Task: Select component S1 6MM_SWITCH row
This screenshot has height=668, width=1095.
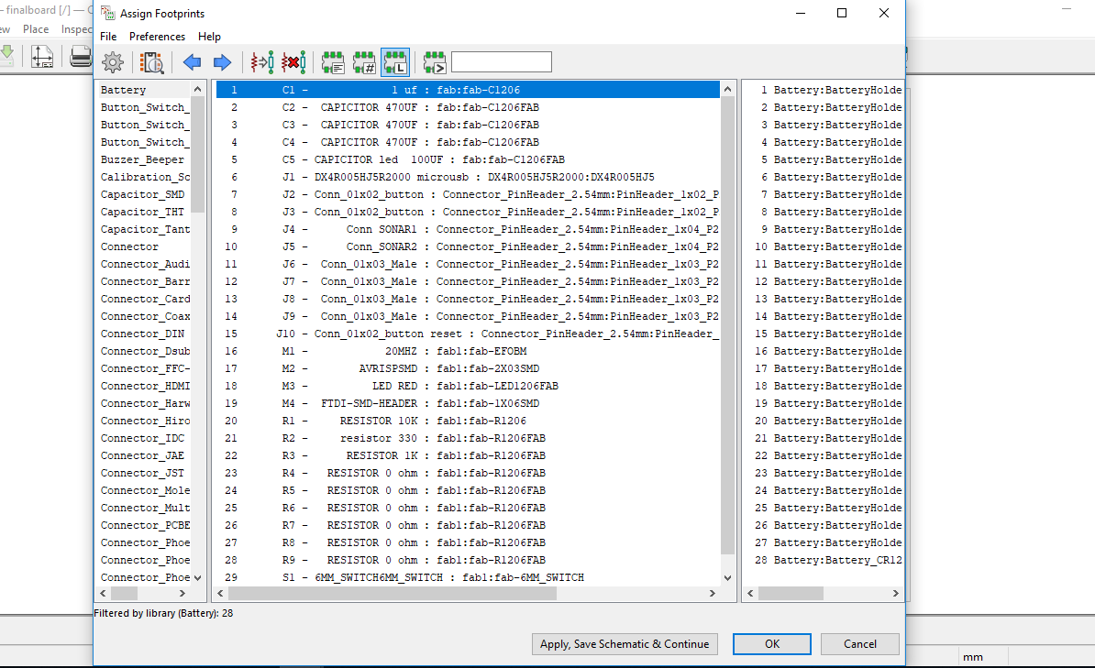Action: click(x=468, y=578)
